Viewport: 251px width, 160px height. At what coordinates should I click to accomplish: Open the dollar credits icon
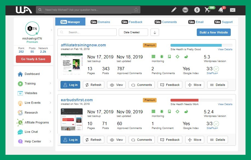[x=197, y=10]
